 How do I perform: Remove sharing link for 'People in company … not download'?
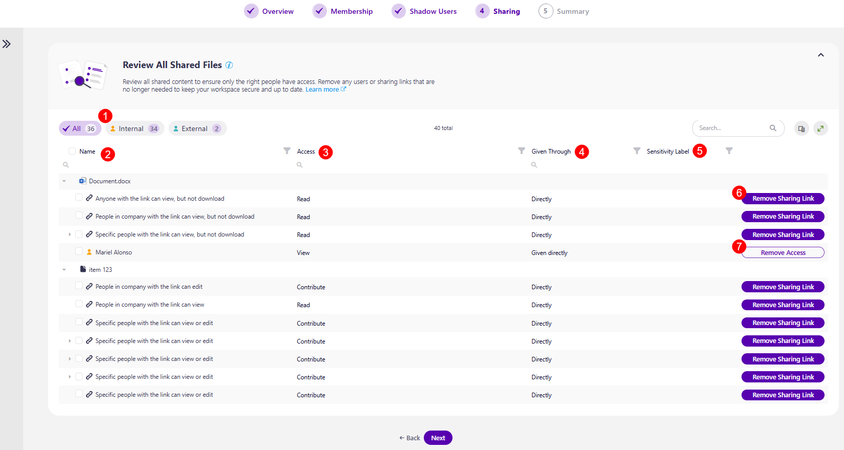pyautogui.click(x=783, y=217)
